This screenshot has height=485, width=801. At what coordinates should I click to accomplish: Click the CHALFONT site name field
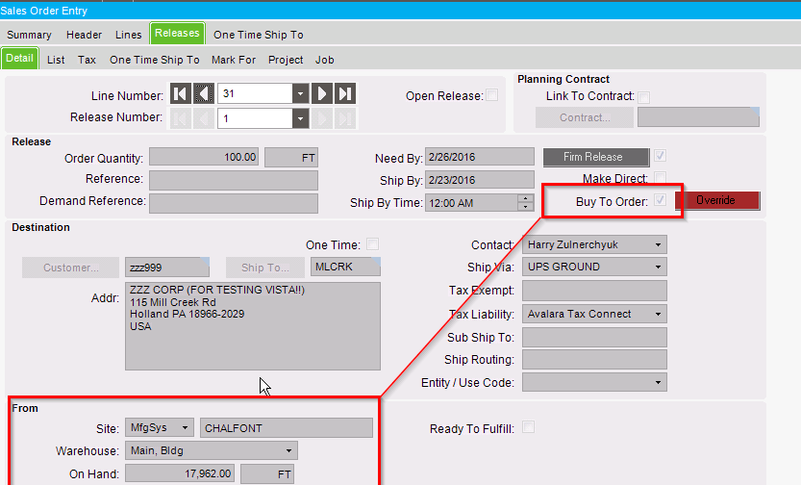[x=287, y=428]
